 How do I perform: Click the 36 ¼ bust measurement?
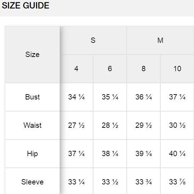(x=143, y=97)
